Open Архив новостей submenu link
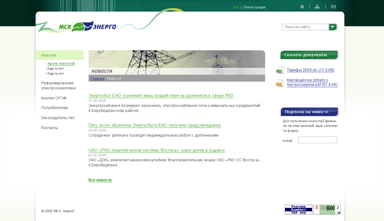Image resolution: width=384 pixels, height=221 pixels. (x=61, y=63)
